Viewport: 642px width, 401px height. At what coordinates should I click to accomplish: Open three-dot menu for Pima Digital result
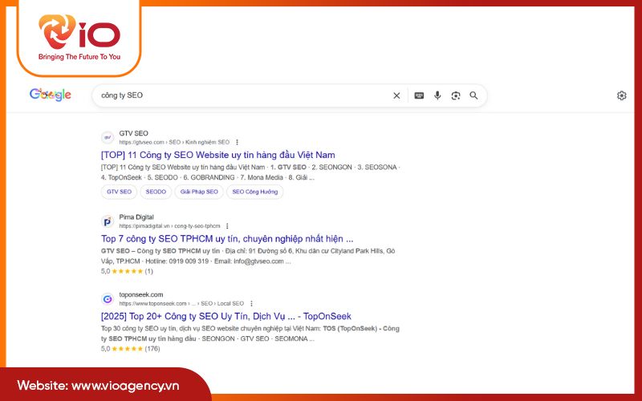[227, 226]
